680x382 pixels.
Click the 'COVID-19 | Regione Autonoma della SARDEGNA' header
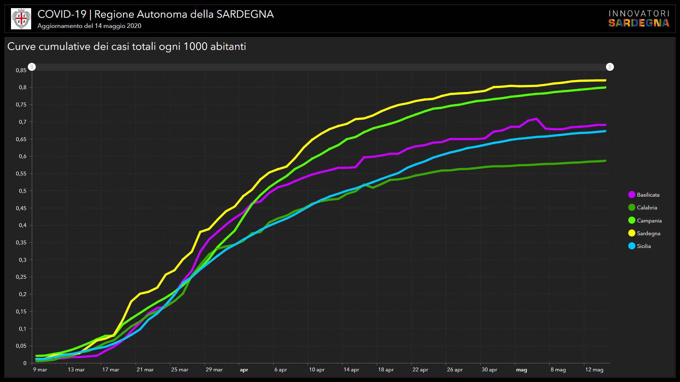pos(155,15)
